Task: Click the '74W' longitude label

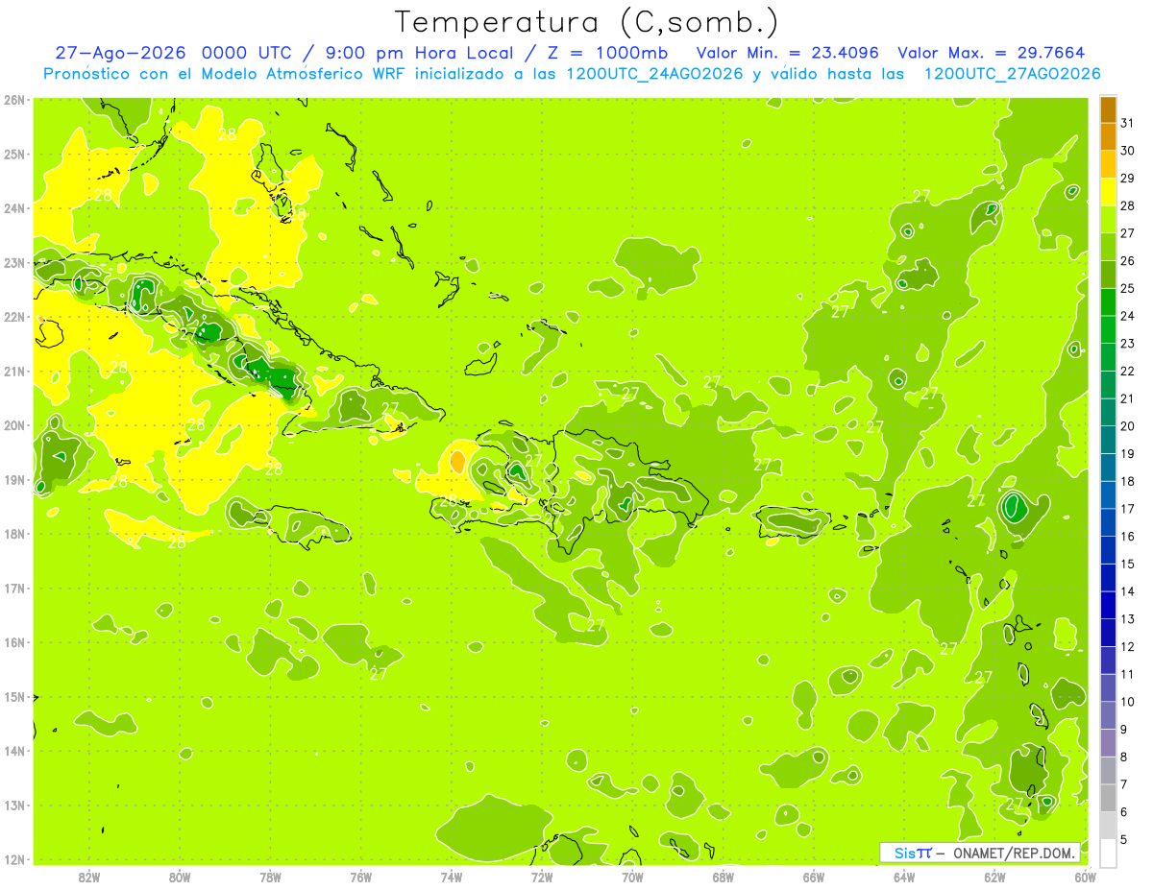Action: 452,877
